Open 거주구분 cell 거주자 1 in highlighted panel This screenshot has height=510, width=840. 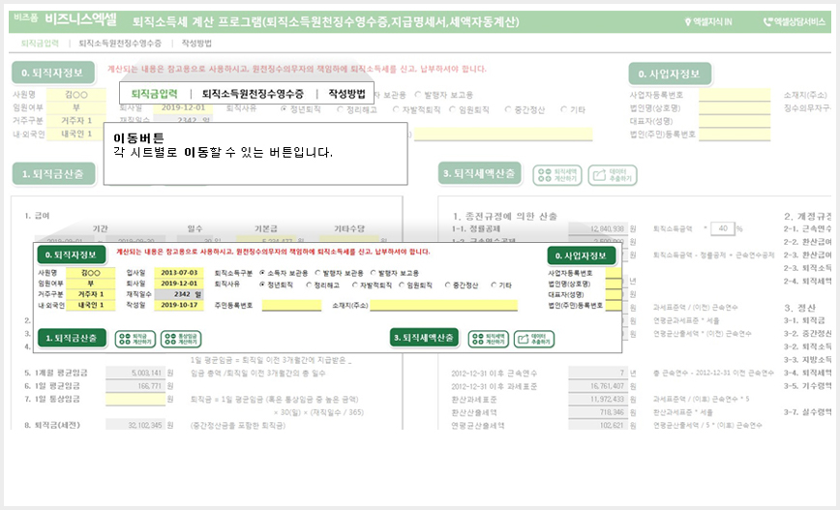[x=91, y=294]
